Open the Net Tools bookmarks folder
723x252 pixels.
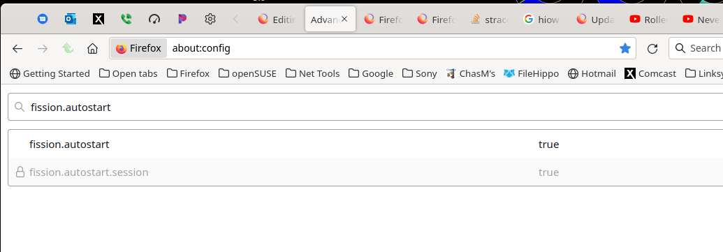pyautogui.click(x=313, y=74)
